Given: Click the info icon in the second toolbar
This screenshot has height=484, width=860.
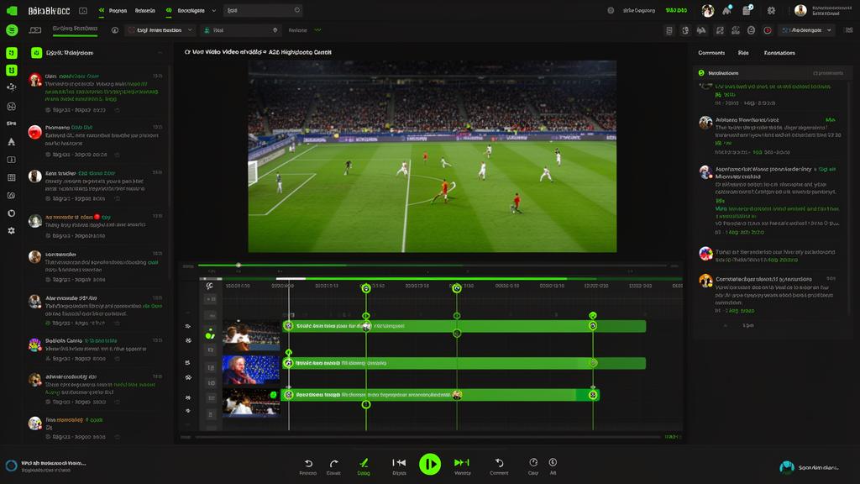Looking at the screenshot, I should pyautogui.click(x=114, y=30).
